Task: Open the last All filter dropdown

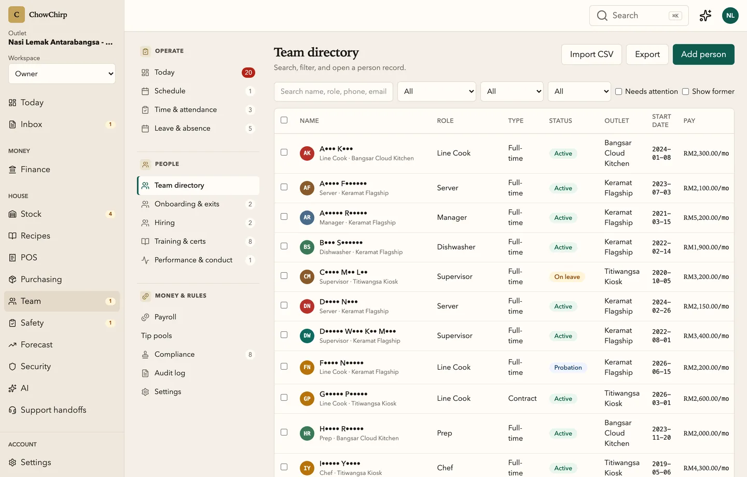Action: tap(579, 92)
